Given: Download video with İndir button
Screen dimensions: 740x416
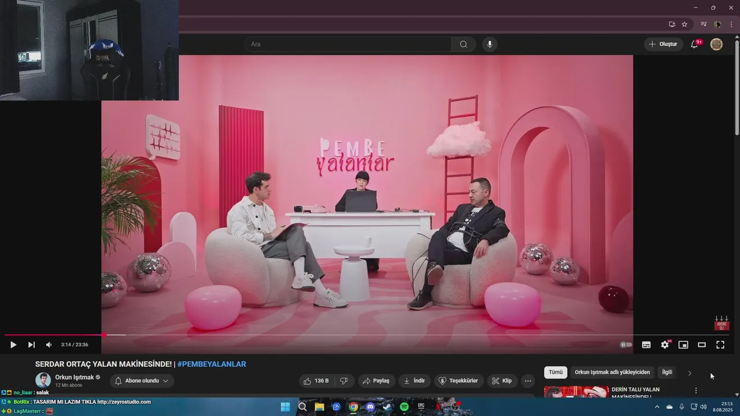Looking at the screenshot, I should pos(415,381).
